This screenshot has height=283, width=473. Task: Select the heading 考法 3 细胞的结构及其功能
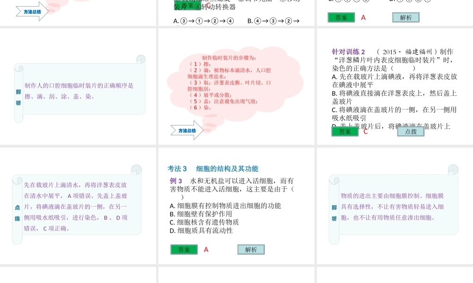213,169
